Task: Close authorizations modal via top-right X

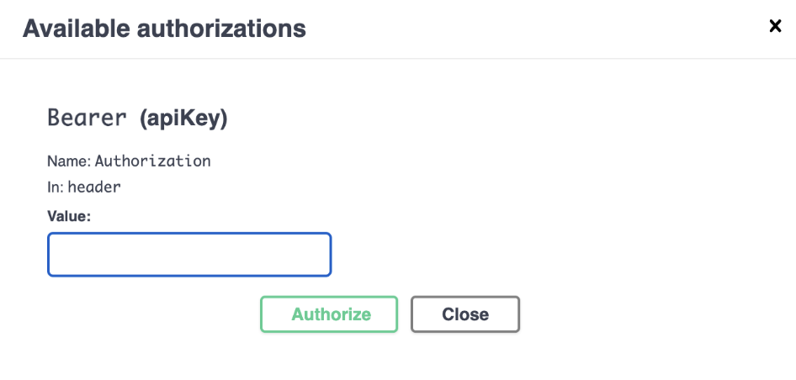Action: tap(775, 26)
